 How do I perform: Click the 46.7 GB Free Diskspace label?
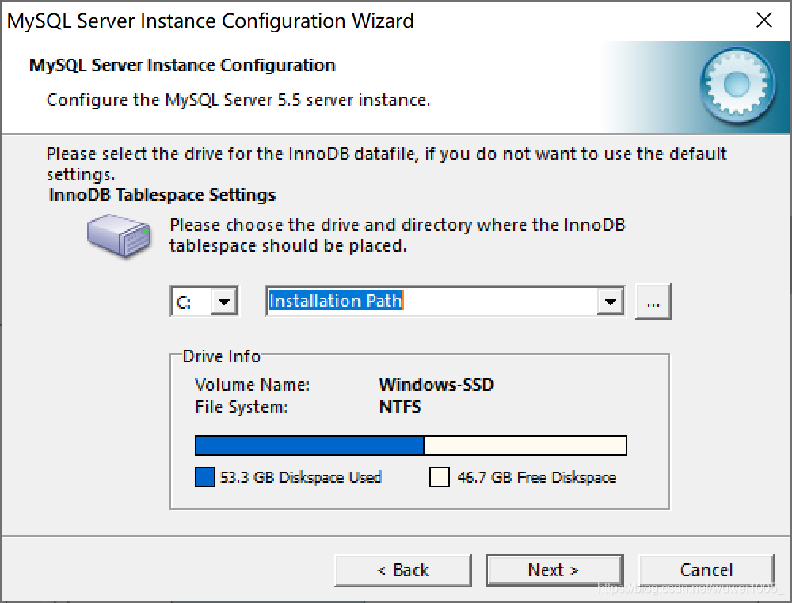coord(536,477)
